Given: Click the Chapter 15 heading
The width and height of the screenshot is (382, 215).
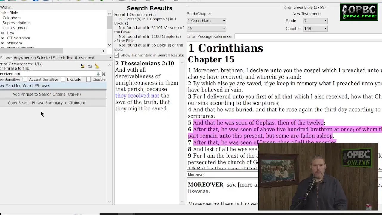Looking at the screenshot, I should tap(211, 59).
